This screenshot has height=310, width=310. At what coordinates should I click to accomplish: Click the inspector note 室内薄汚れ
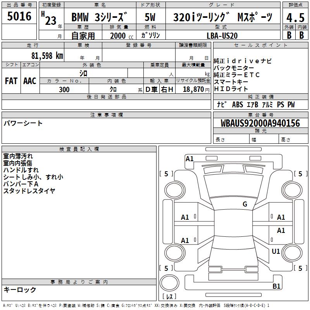click(18, 156)
